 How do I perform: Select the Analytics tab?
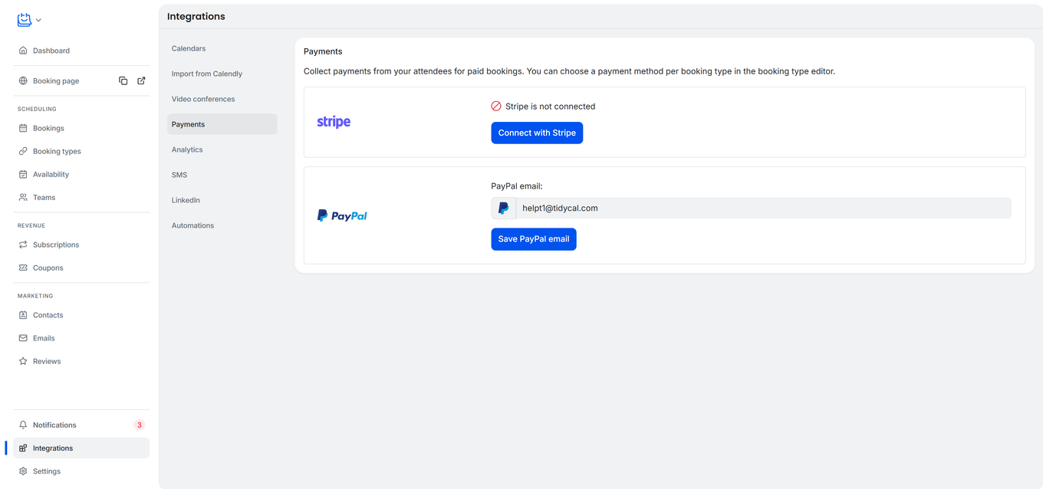[x=222, y=149]
